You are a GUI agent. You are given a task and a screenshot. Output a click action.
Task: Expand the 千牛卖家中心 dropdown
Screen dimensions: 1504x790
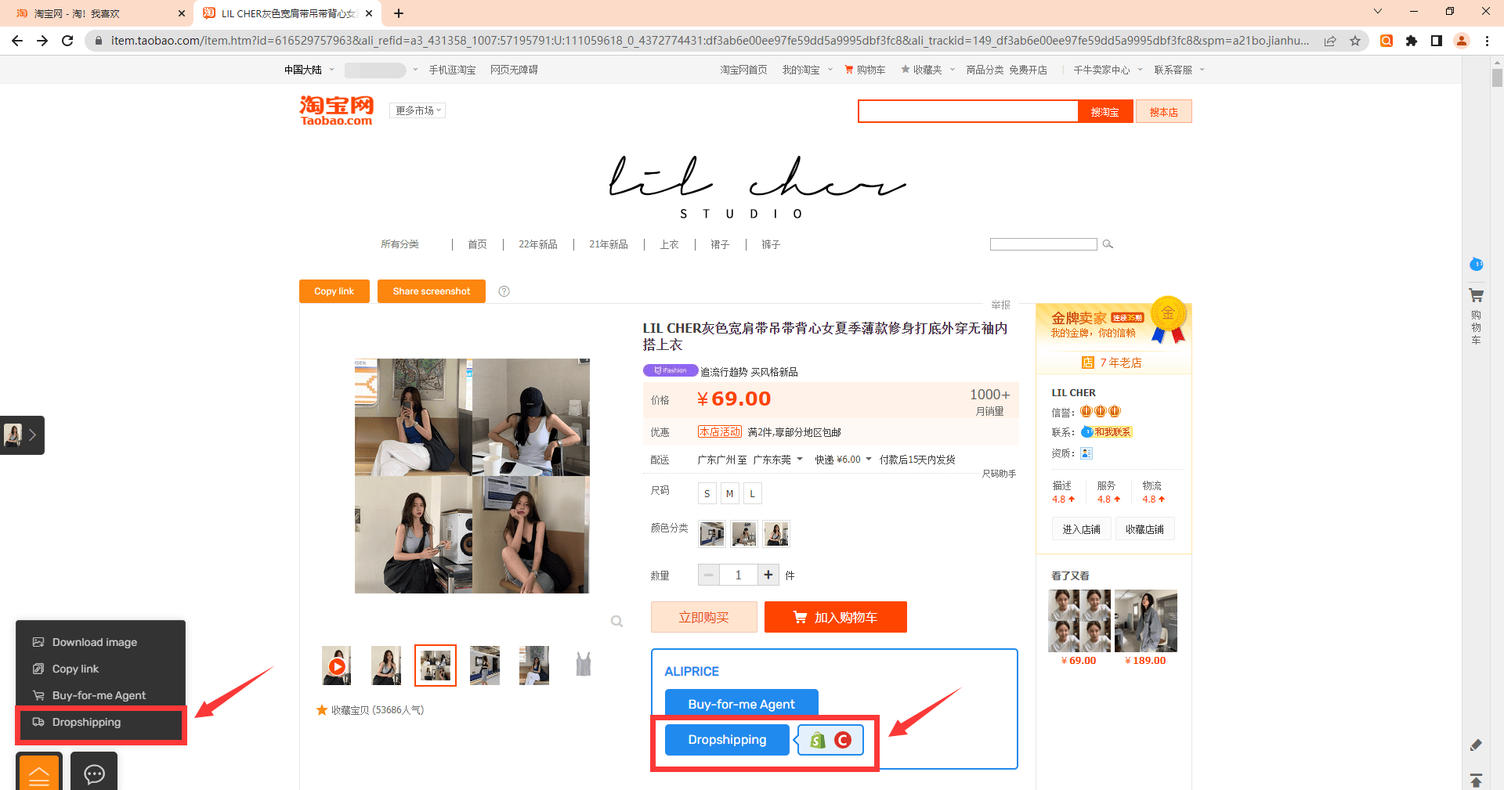1108,70
